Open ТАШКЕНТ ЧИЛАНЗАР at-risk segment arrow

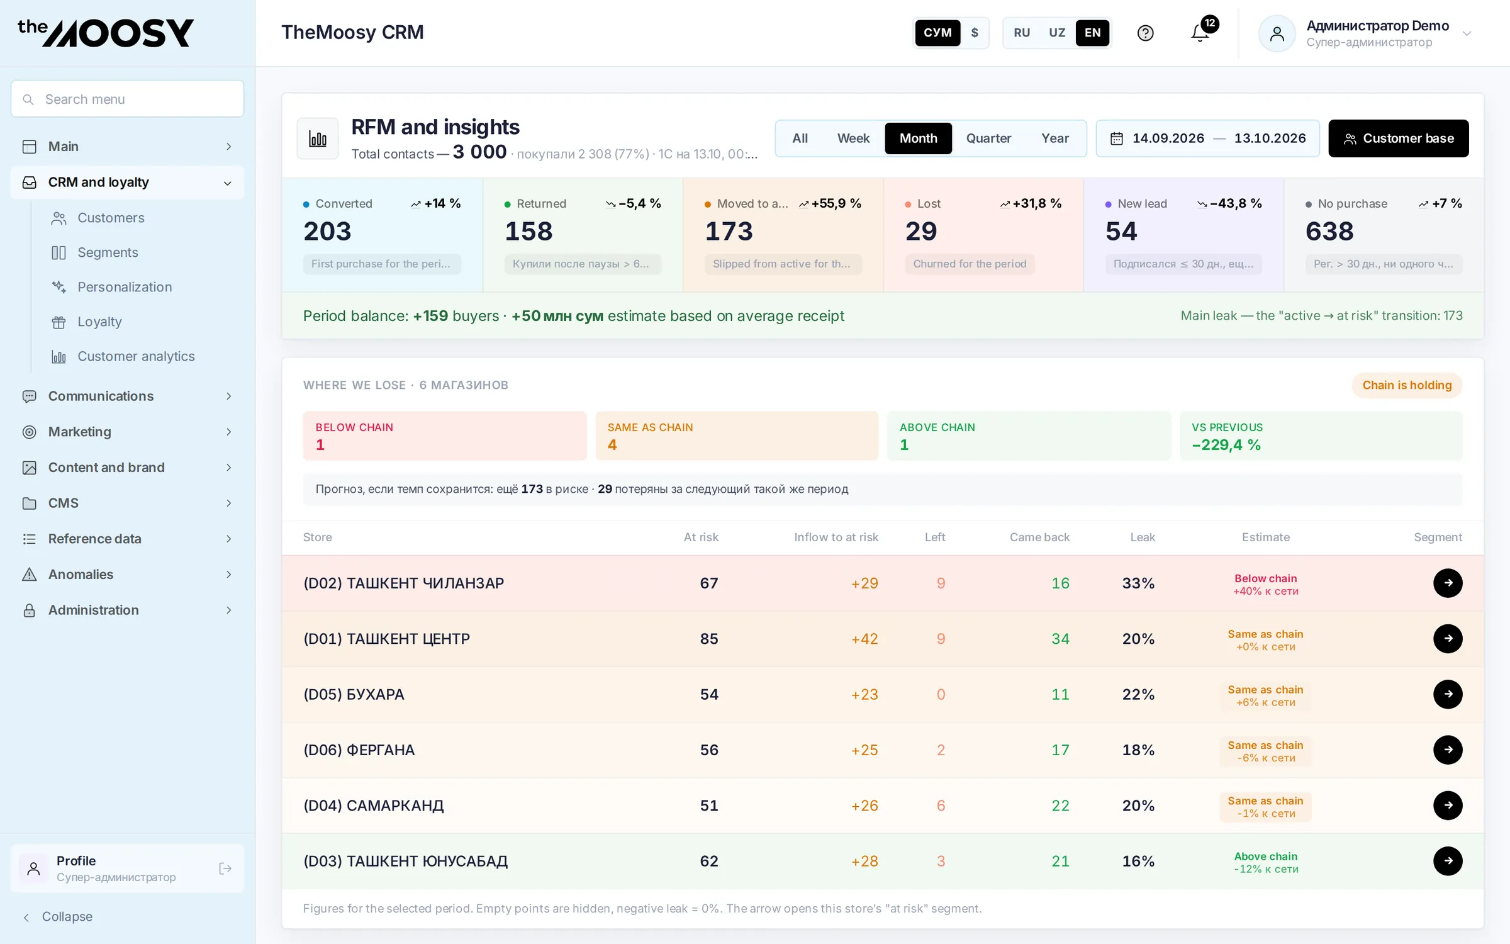(1448, 583)
